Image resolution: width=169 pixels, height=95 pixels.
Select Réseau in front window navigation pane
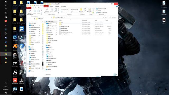pyautogui.click(x=49, y=70)
